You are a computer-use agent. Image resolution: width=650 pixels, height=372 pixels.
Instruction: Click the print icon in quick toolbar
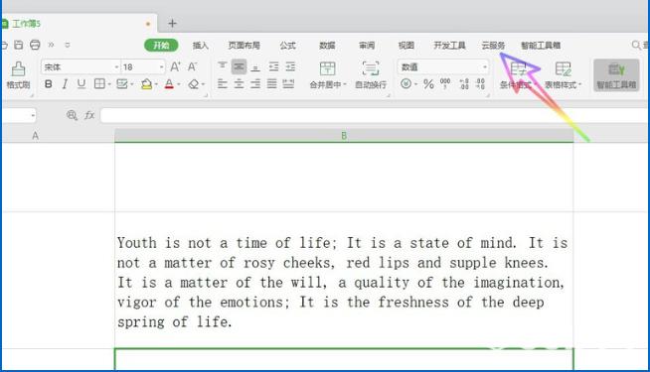[35, 45]
